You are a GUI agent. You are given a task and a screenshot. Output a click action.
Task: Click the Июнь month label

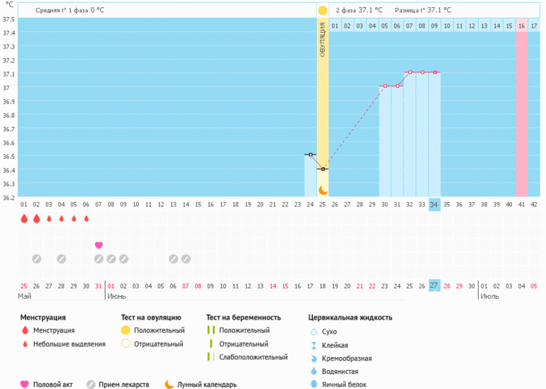pyautogui.click(x=116, y=296)
